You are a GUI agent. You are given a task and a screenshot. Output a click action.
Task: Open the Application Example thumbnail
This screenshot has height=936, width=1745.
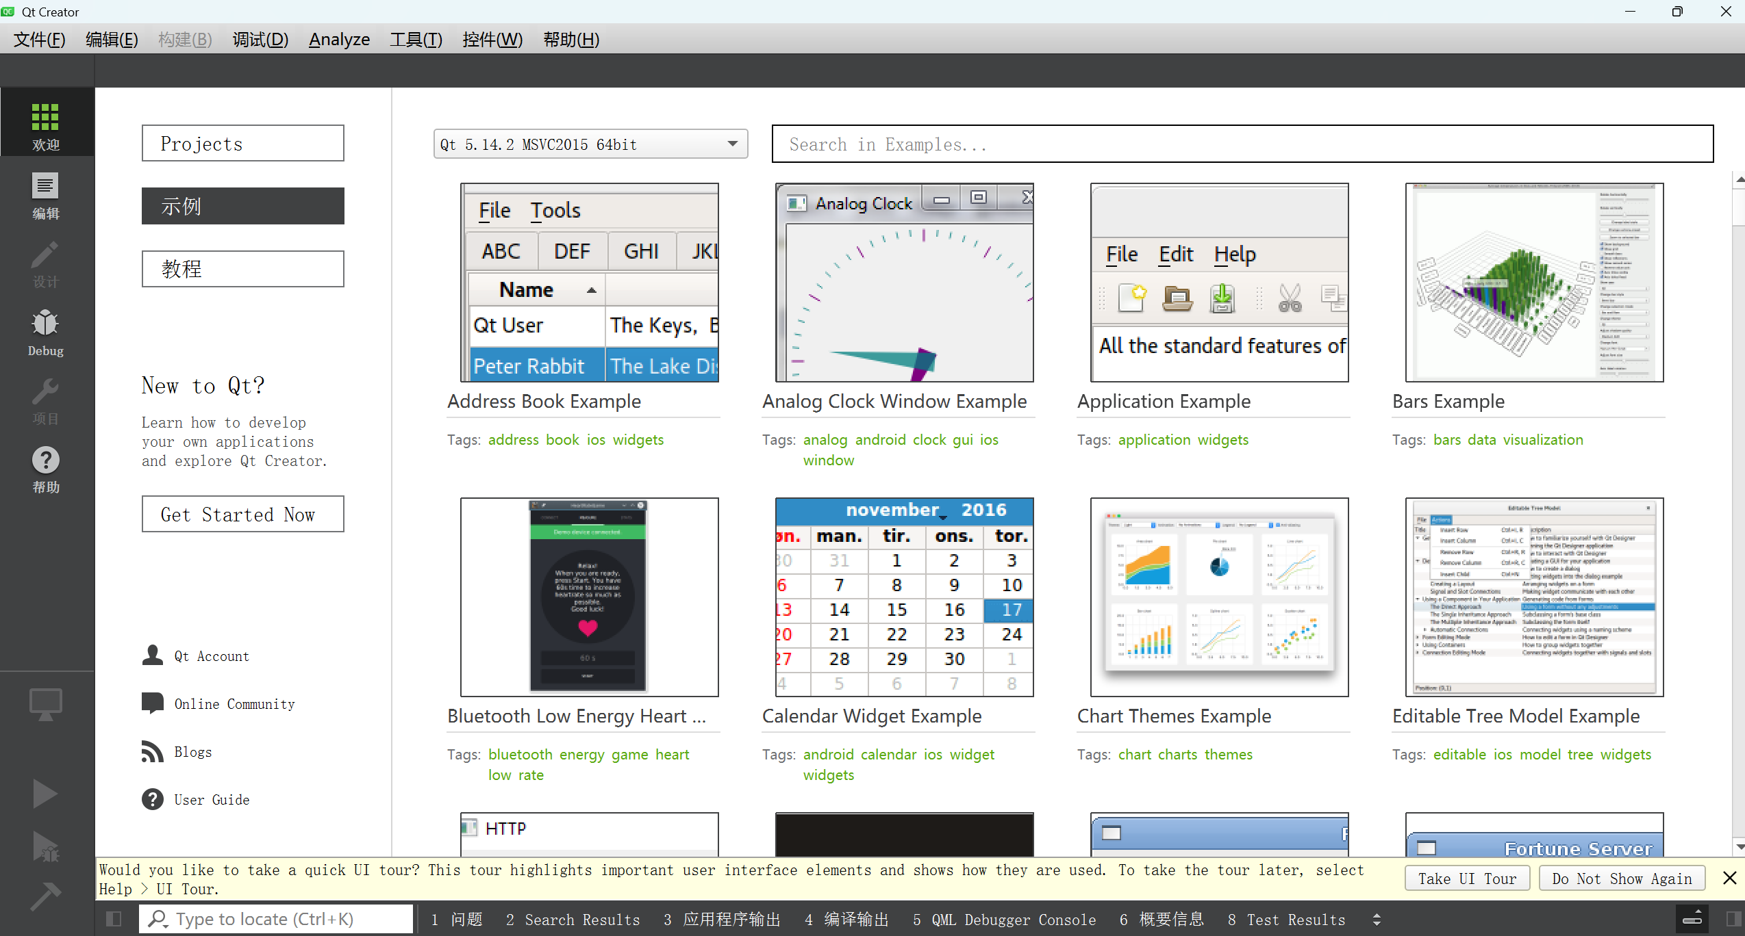(1220, 282)
